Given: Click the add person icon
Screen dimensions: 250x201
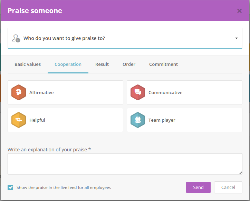Looking at the screenshot, I should [x=16, y=38].
